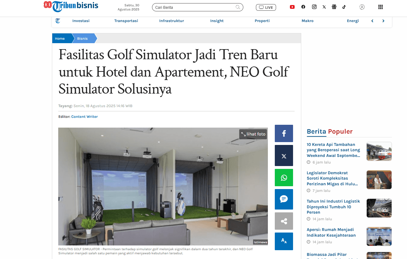The height and width of the screenshot is (259, 407).
Task: Click the small Tribun T icon in category bar
Action: click(x=58, y=21)
